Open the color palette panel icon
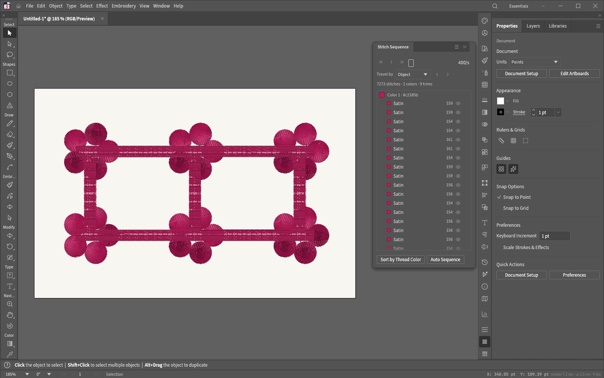The image size is (604, 378). pos(485,21)
